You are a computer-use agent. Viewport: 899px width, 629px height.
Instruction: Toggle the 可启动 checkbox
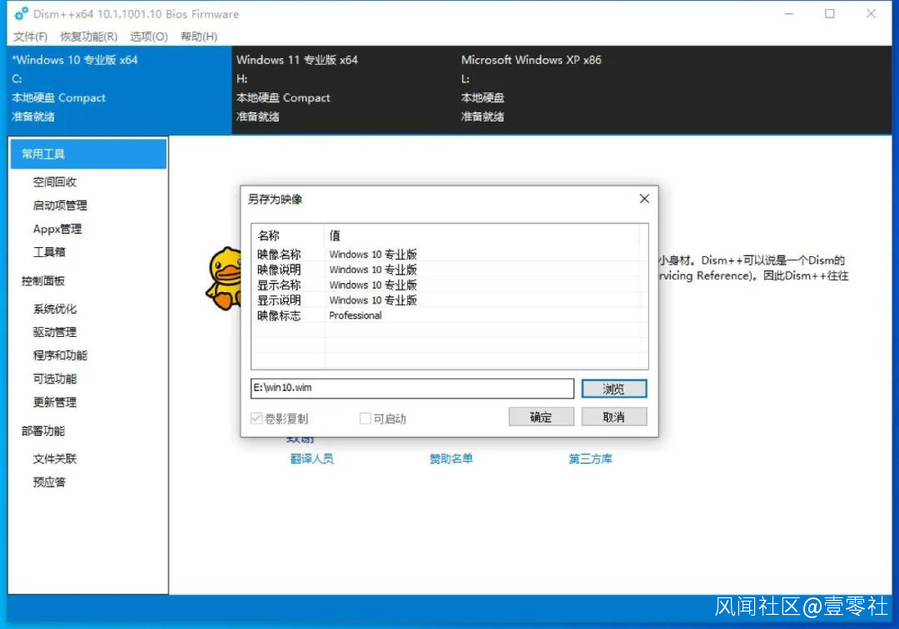click(365, 419)
